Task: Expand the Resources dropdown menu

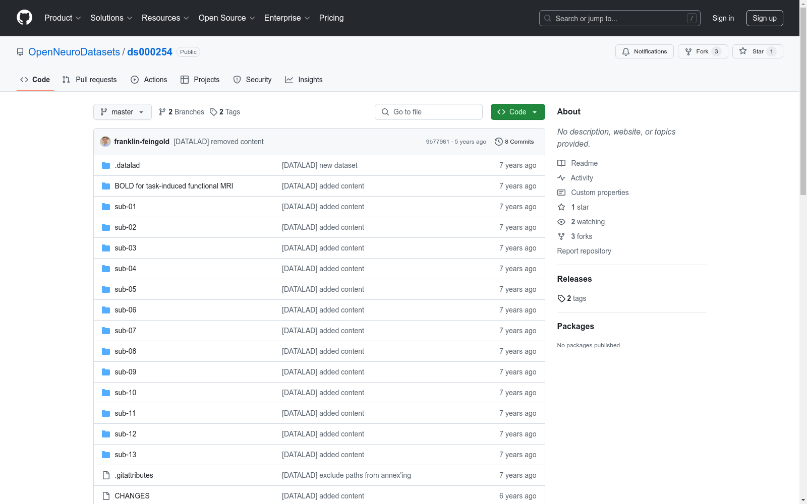Action: pos(165,18)
